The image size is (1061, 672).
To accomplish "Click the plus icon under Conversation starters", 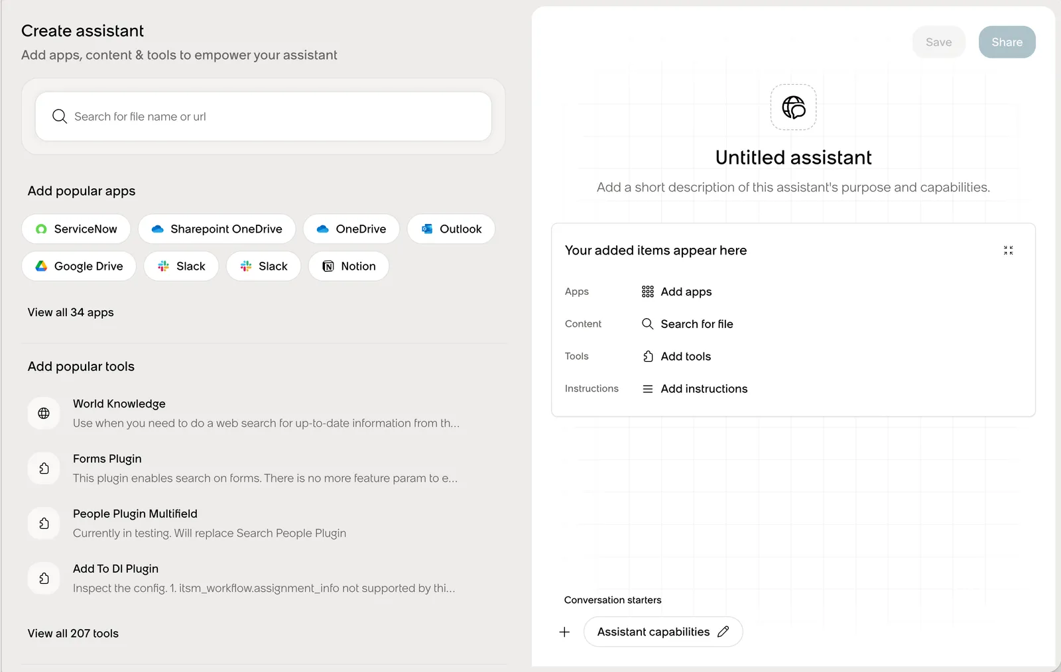I will pyautogui.click(x=564, y=632).
